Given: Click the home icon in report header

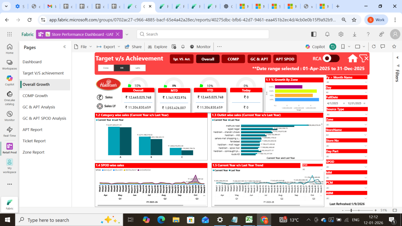Looking at the screenshot, I should [352, 59].
